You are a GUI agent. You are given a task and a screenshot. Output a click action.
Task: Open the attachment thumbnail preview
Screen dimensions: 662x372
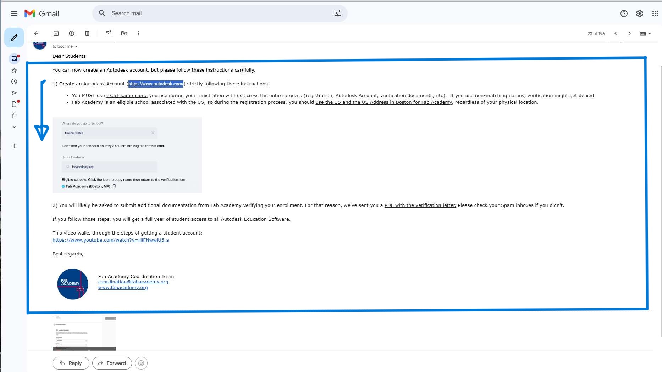(84, 333)
